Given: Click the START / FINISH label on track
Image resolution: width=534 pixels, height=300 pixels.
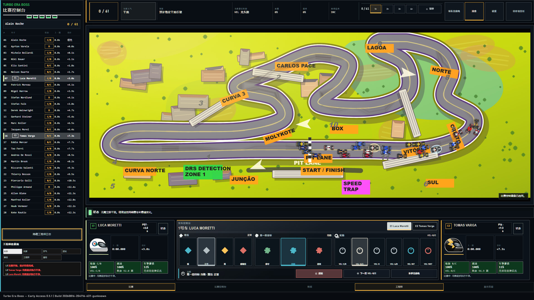Looking at the screenshot, I should pyautogui.click(x=323, y=170).
